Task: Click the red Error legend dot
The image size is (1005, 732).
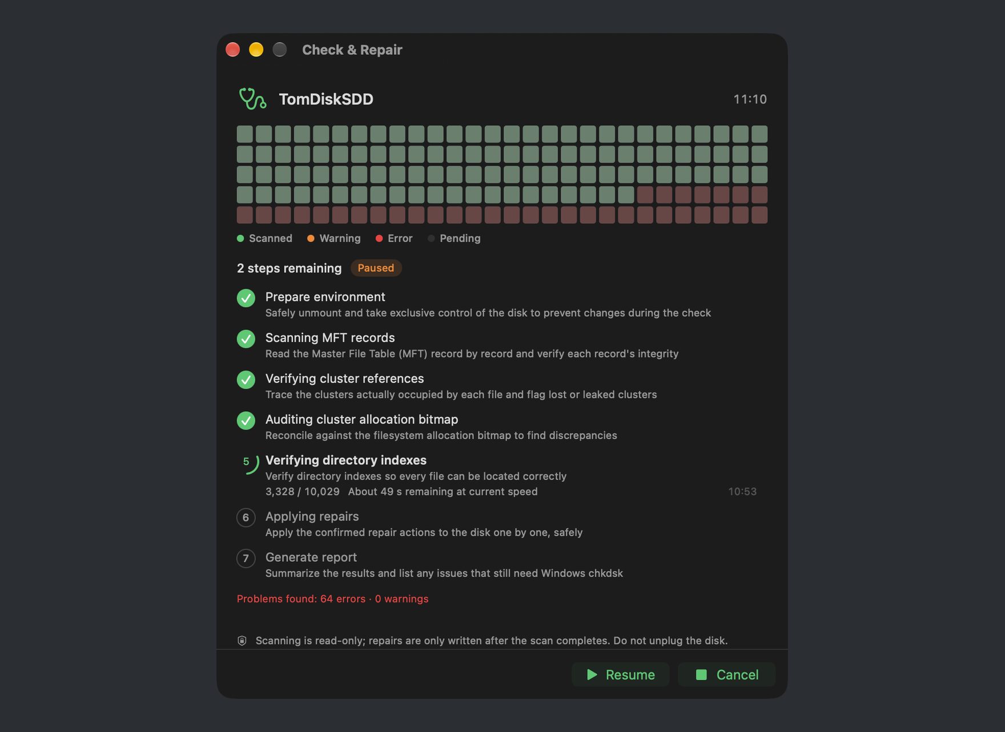Action: [x=379, y=239]
